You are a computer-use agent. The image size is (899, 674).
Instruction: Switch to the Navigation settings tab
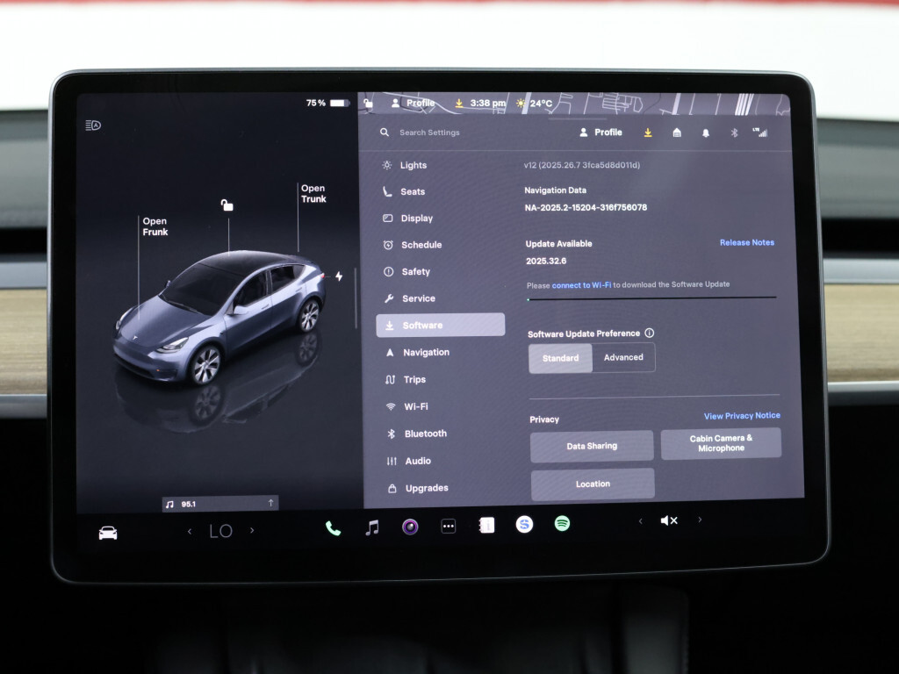[426, 352]
